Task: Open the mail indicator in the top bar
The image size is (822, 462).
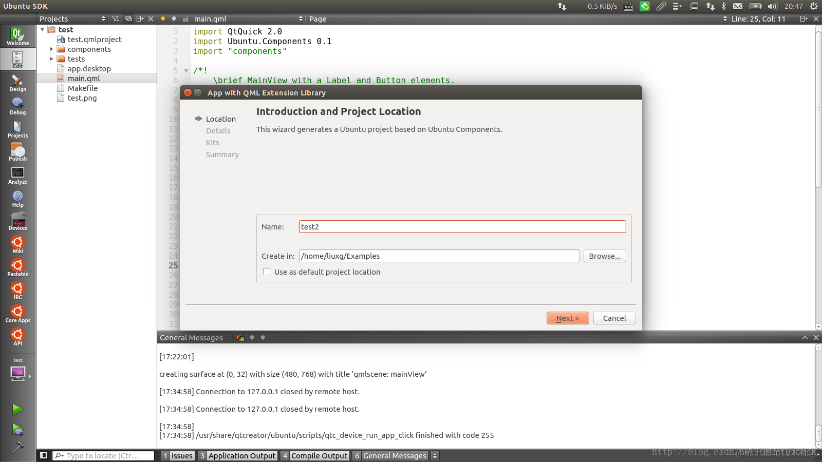Action: [738, 6]
